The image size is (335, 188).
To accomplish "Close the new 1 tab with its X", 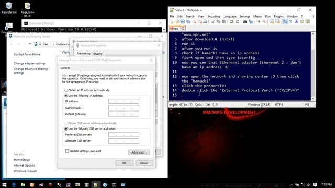I will click(183, 28).
